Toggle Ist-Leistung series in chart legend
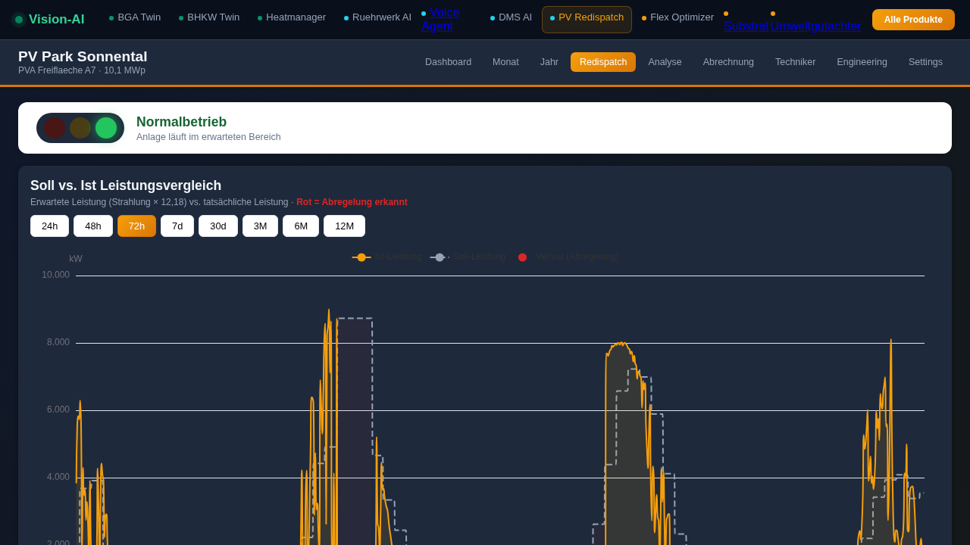970x545 pixels. 387,257
